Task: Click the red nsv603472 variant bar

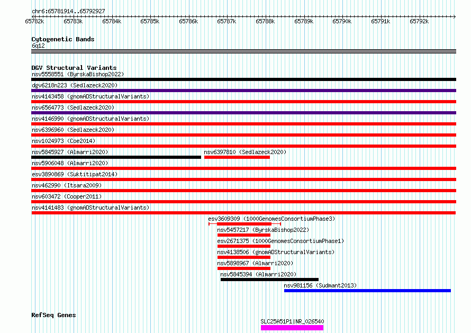Action: pos(243,202)
